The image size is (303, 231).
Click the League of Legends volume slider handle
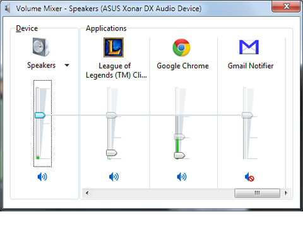[112, 153]
